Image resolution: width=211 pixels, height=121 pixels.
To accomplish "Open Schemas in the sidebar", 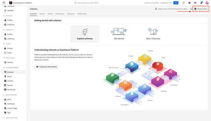I will click(x=14, y=72).
